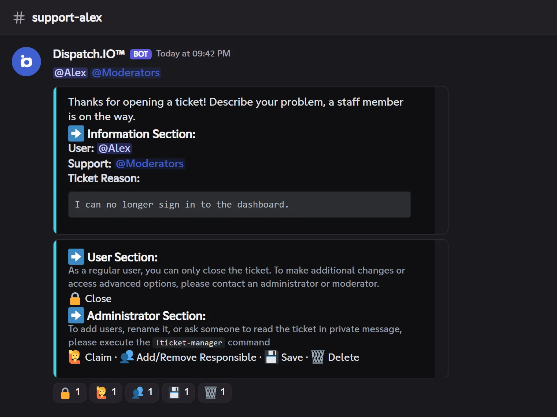Click the Delete label text
The height and width of the screenshot is (418, 557).
pyautogui.click(x=343, y=357)
